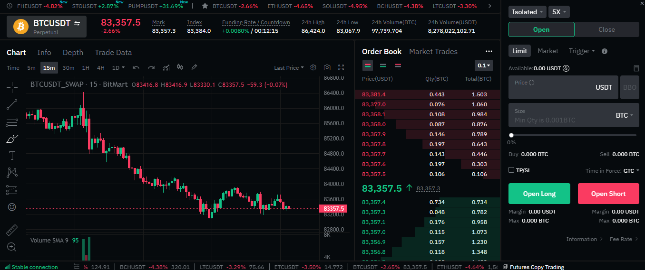Viewport: 645px width, 270px height.
Task: Select the brush drawing tool
Action: click(x=12, y=139)
